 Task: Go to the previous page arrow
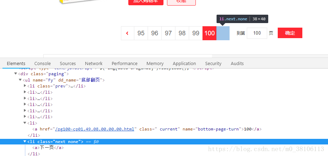point(127,33)
